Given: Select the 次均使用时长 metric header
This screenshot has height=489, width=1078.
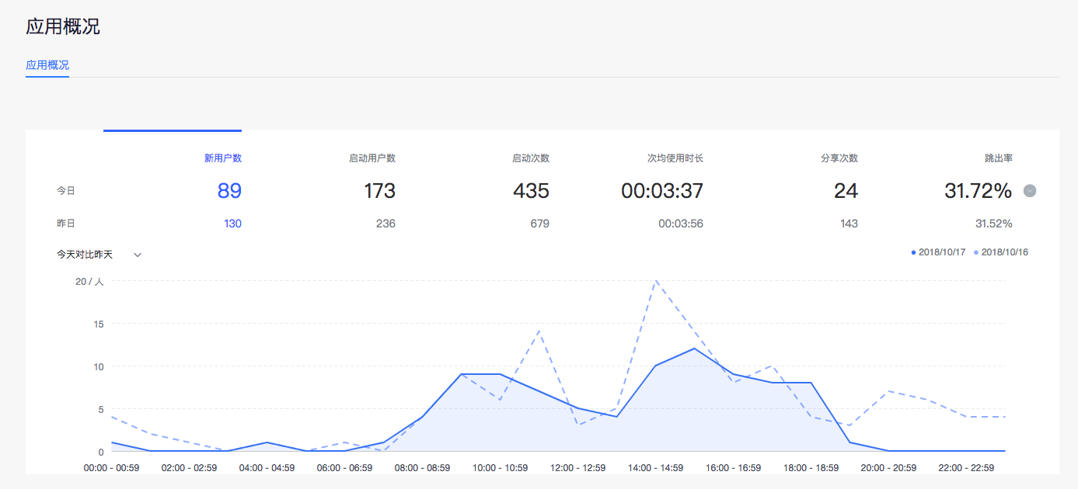Looking at the screenshot, I should click(x=675, y=158).
